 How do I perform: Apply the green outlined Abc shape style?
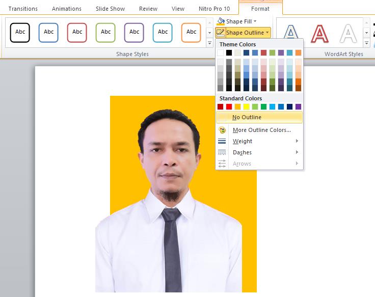pyautogui.click(x=105, y=32)
